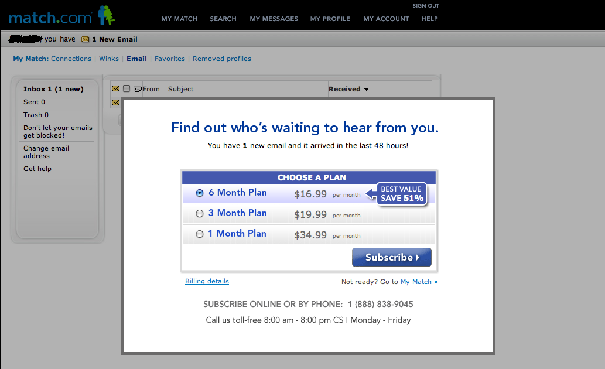
Task: Click the envelope icon in the first message row
Action: (x=115, y=102)
